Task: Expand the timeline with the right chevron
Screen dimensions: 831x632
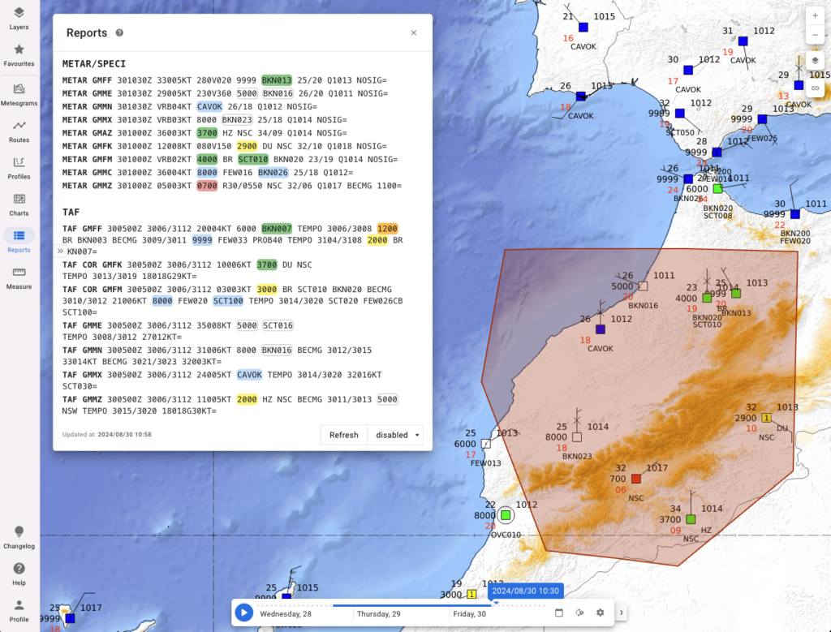Action: tap(621, 612)
